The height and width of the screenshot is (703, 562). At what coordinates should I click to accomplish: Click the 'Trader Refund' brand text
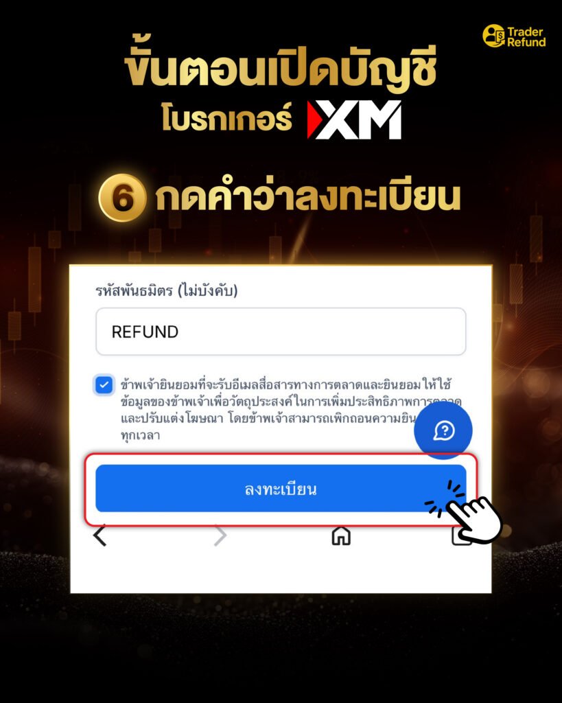point(526,37)
